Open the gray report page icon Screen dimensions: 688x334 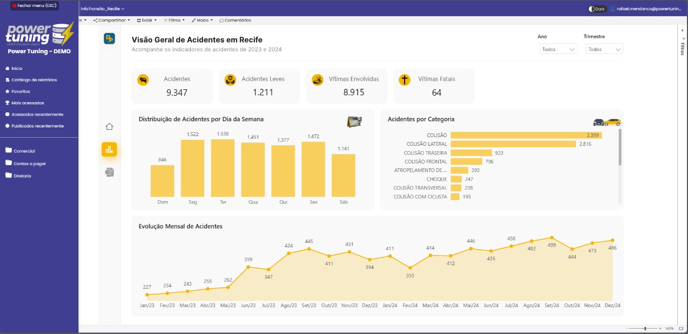coord(109,172)
